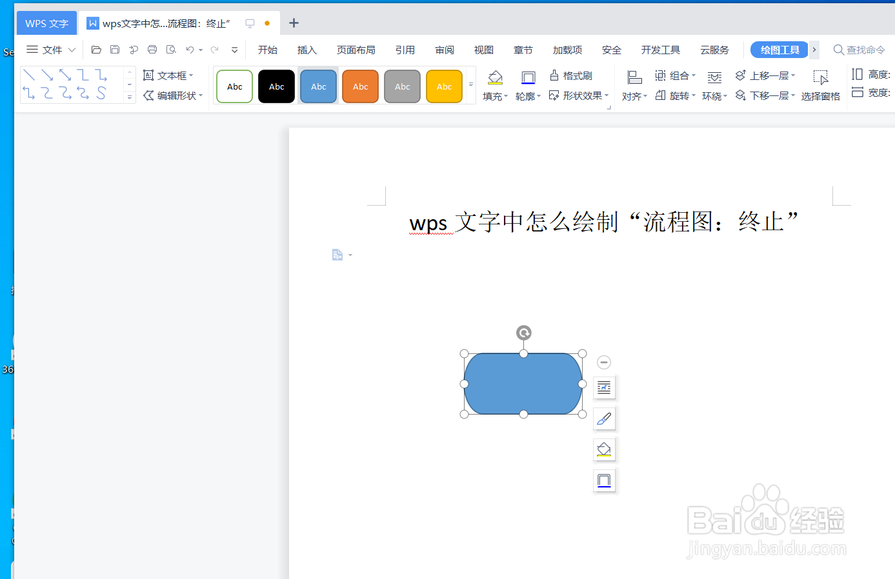Click the floating shape fill icon

point(604,449)
